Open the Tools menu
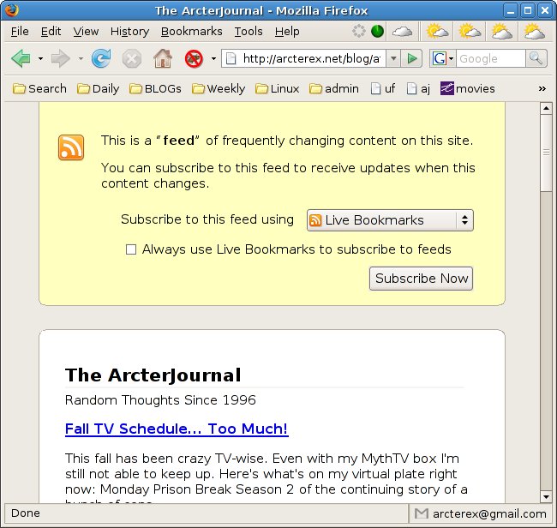 pyautogui.click(x=249, y=32)
